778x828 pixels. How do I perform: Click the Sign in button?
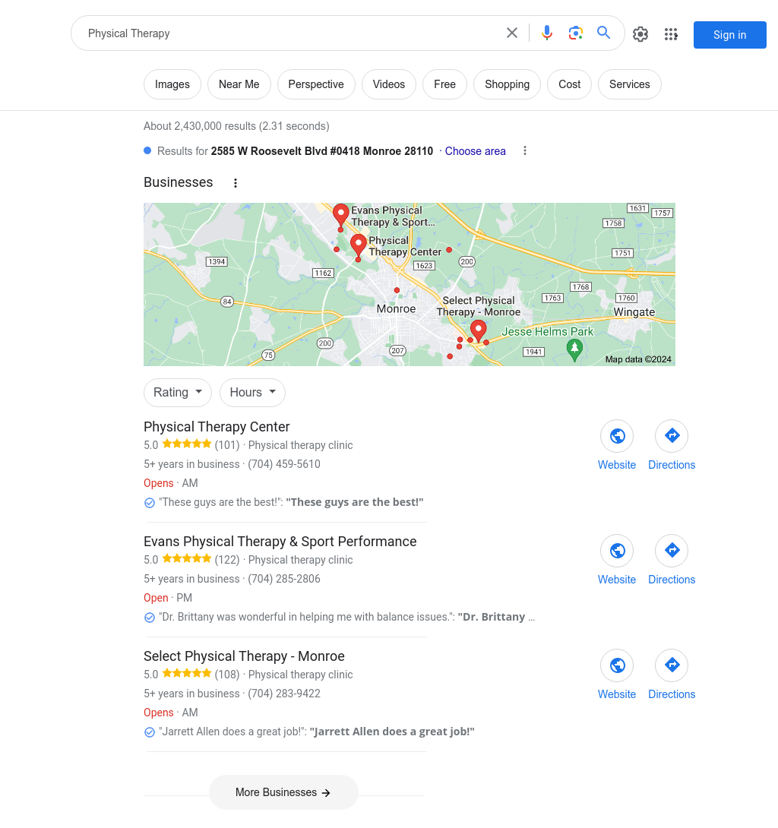tap(729, 35)
